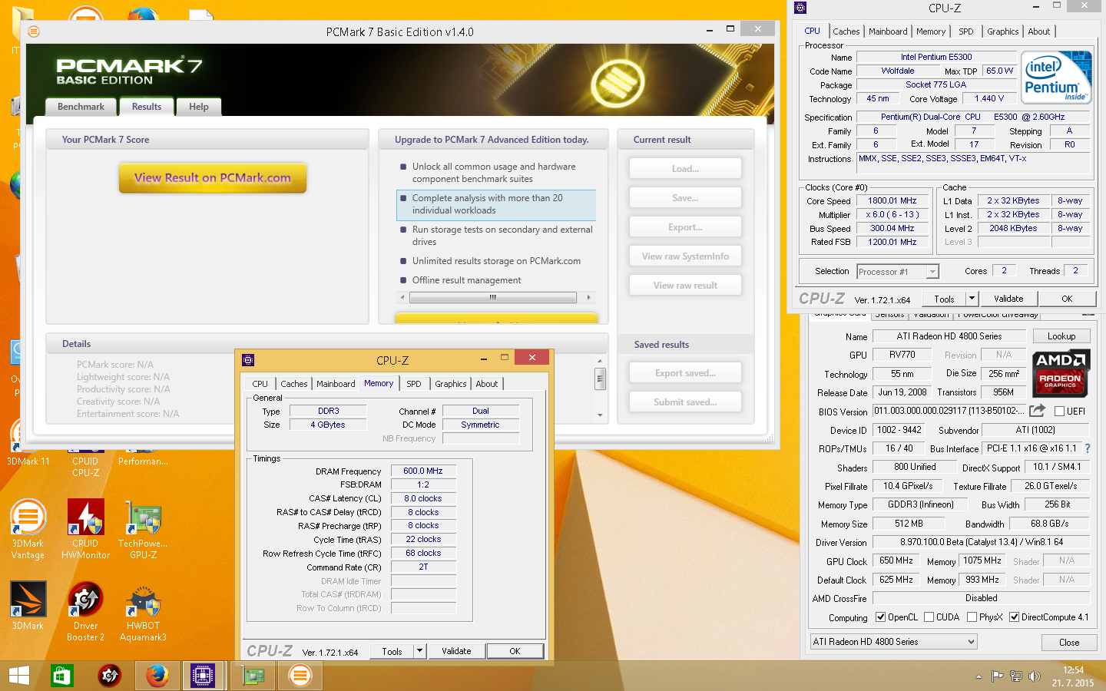The height and width of the screenshot is (691, 1106).
Task: Click the CPU-Z taskbar icon
Action: click(203, 676)
